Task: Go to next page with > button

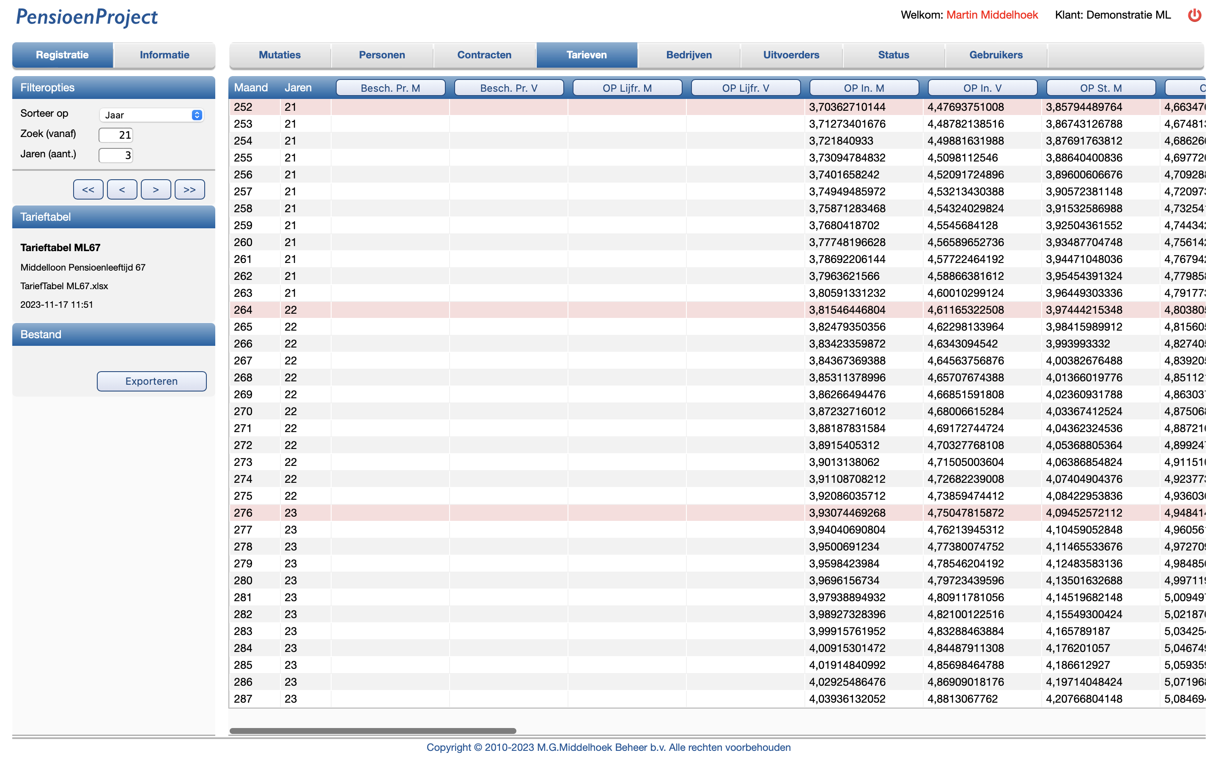Action: (x=156, y=190)
